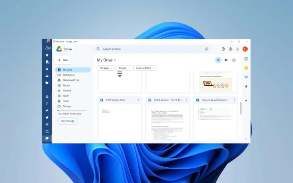Show the view details info icon
293x183 pixels.
[x=234, y=60]
